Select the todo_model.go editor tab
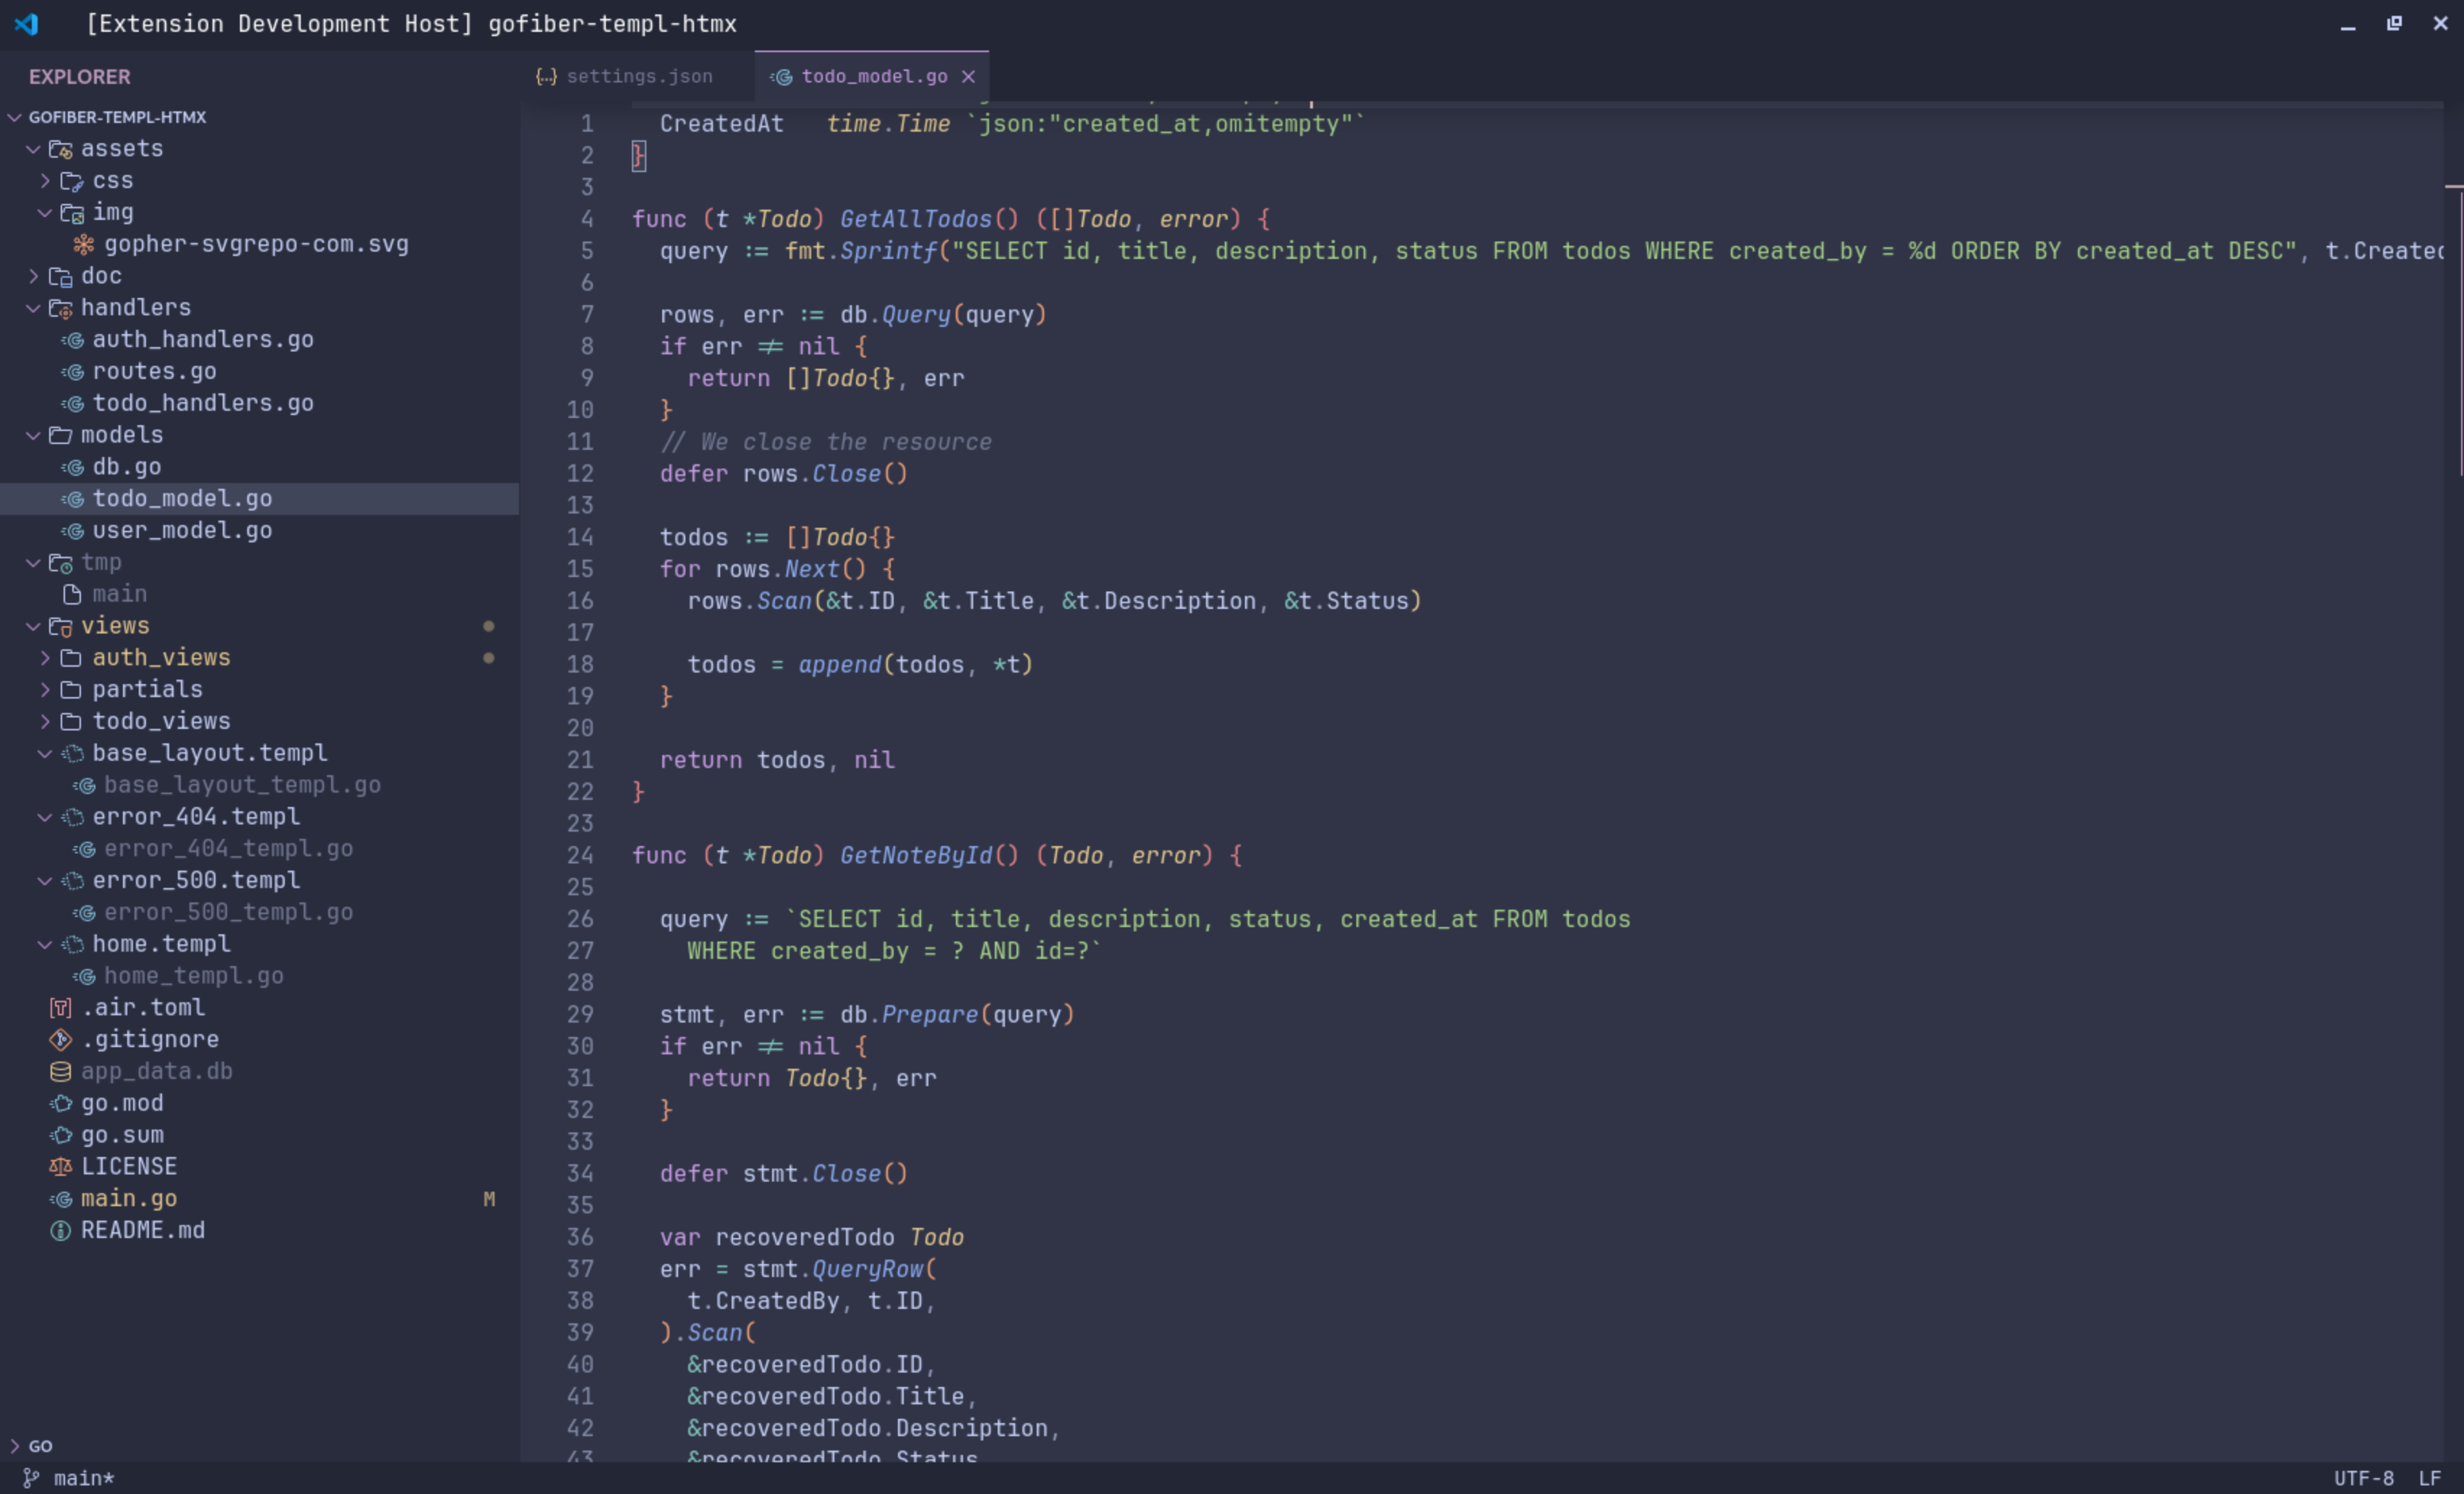2464x1494 pixels. click(872, 77)
